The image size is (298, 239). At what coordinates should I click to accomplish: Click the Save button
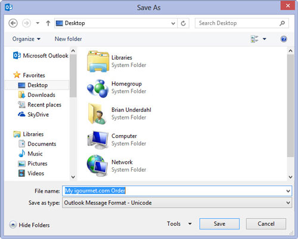(219, 223)
